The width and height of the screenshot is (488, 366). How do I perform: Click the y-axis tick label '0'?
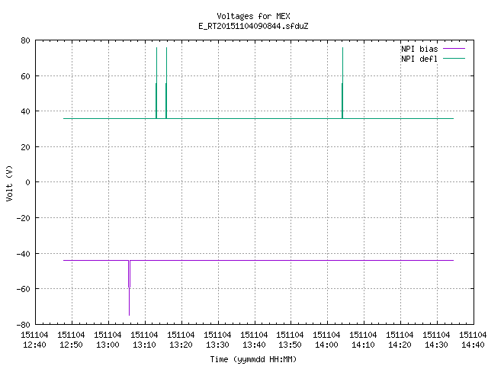28,182
